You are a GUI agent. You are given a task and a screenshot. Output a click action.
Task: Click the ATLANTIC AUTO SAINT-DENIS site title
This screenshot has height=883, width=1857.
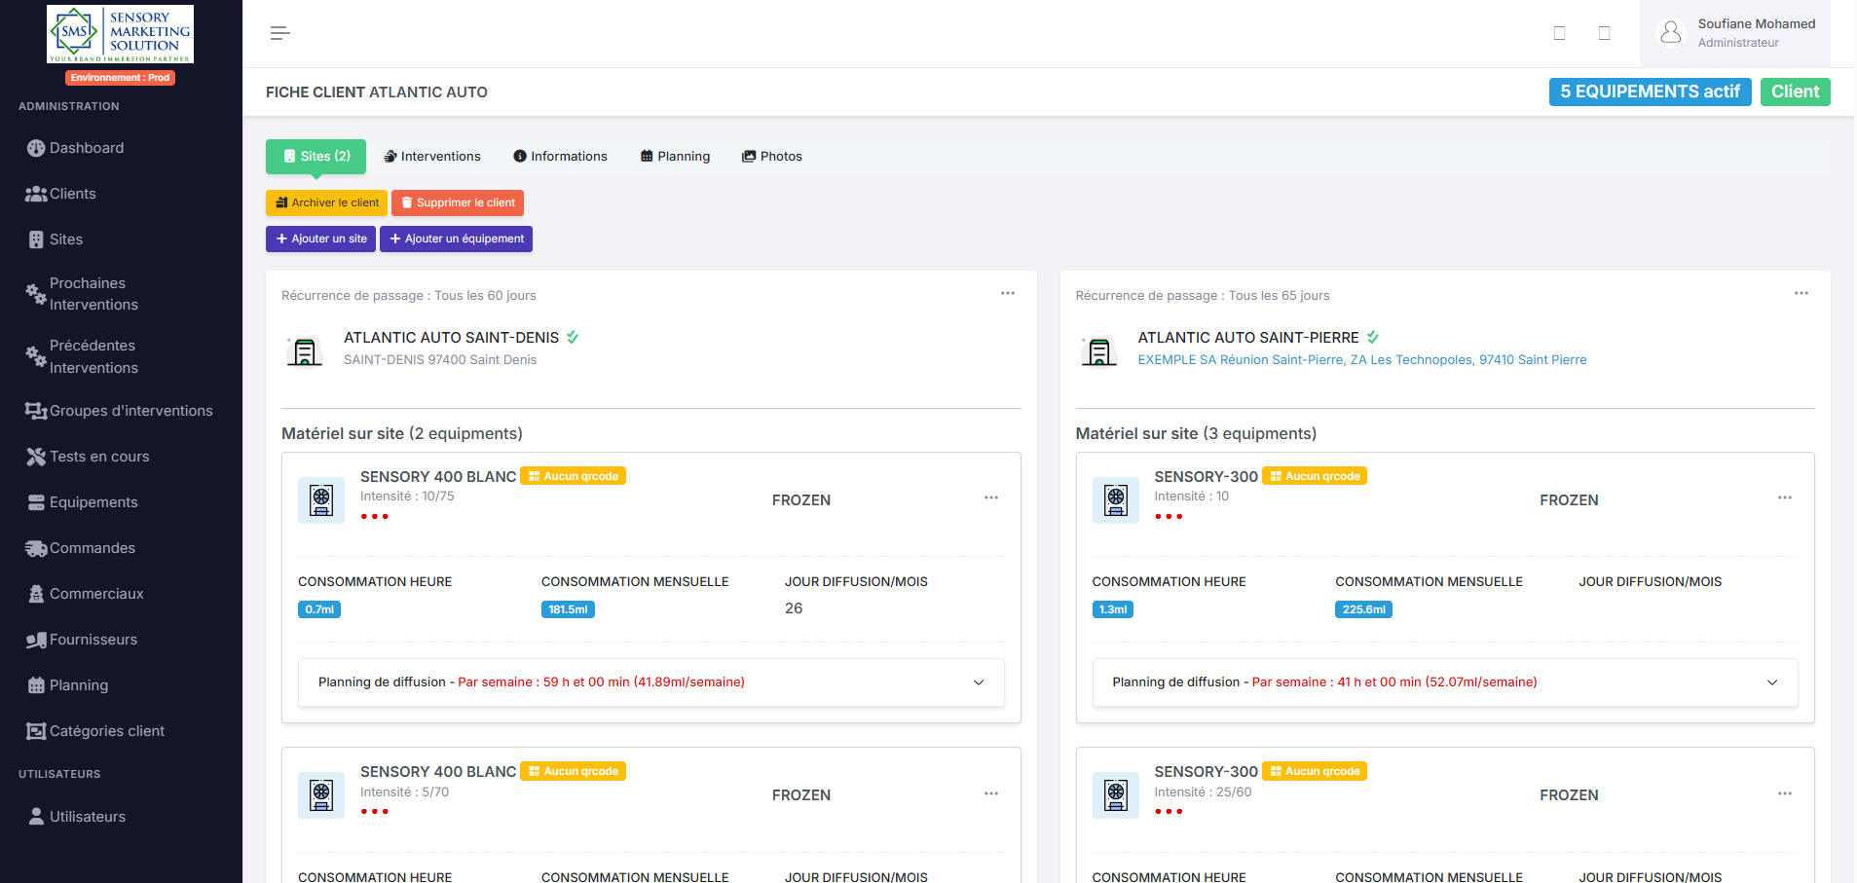point(451,337)
